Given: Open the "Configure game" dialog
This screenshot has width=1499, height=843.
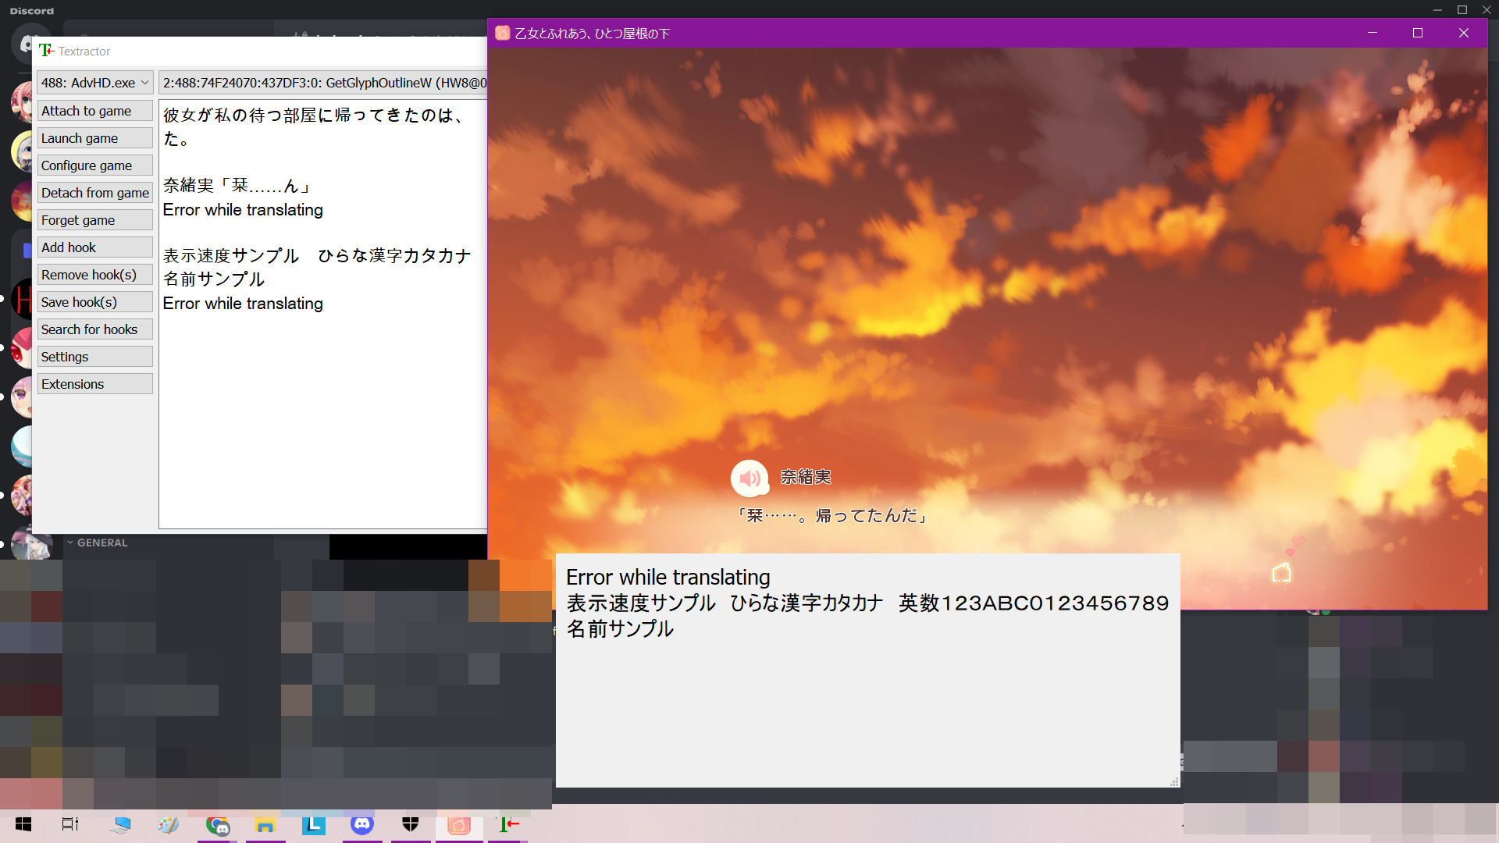Looking at the screenshot, I should tap(94, 165).
